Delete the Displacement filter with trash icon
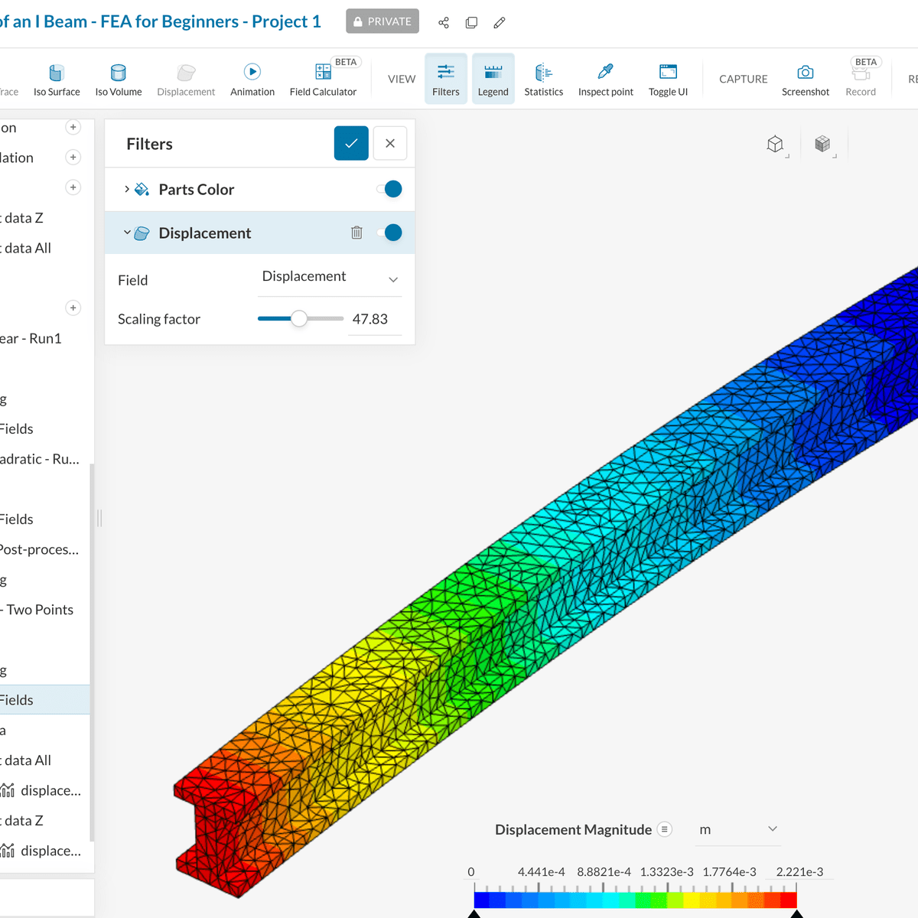The height and width of the screenshot is (918, 918). coord(356,233)
